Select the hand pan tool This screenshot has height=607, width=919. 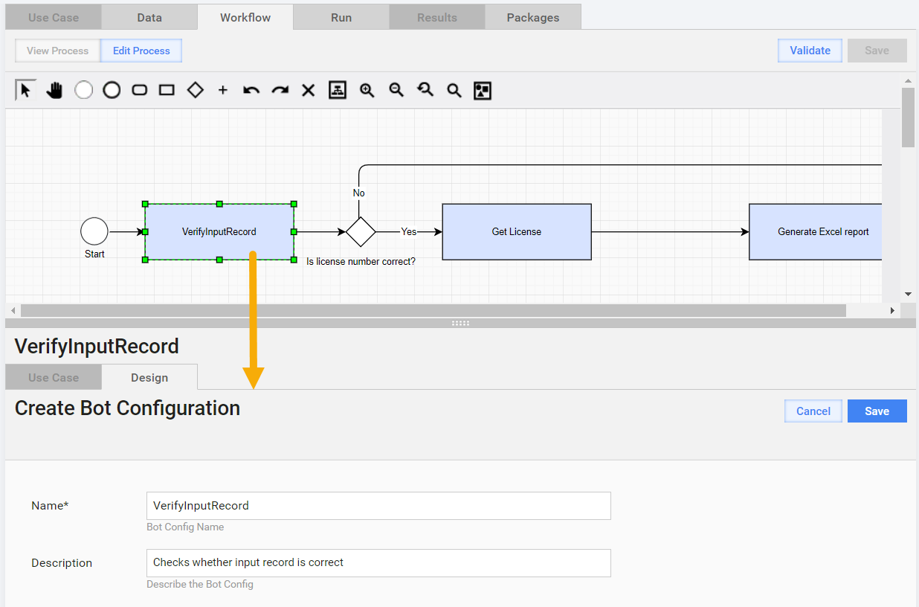point(54,91)
